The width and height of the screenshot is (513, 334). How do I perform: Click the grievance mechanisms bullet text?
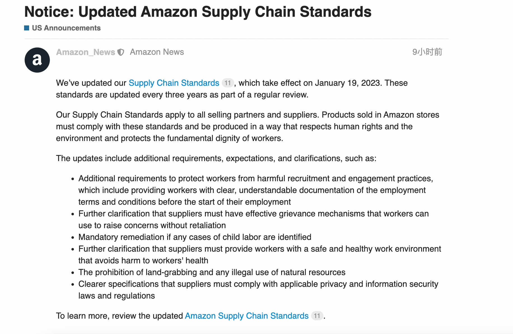[253, 220]
